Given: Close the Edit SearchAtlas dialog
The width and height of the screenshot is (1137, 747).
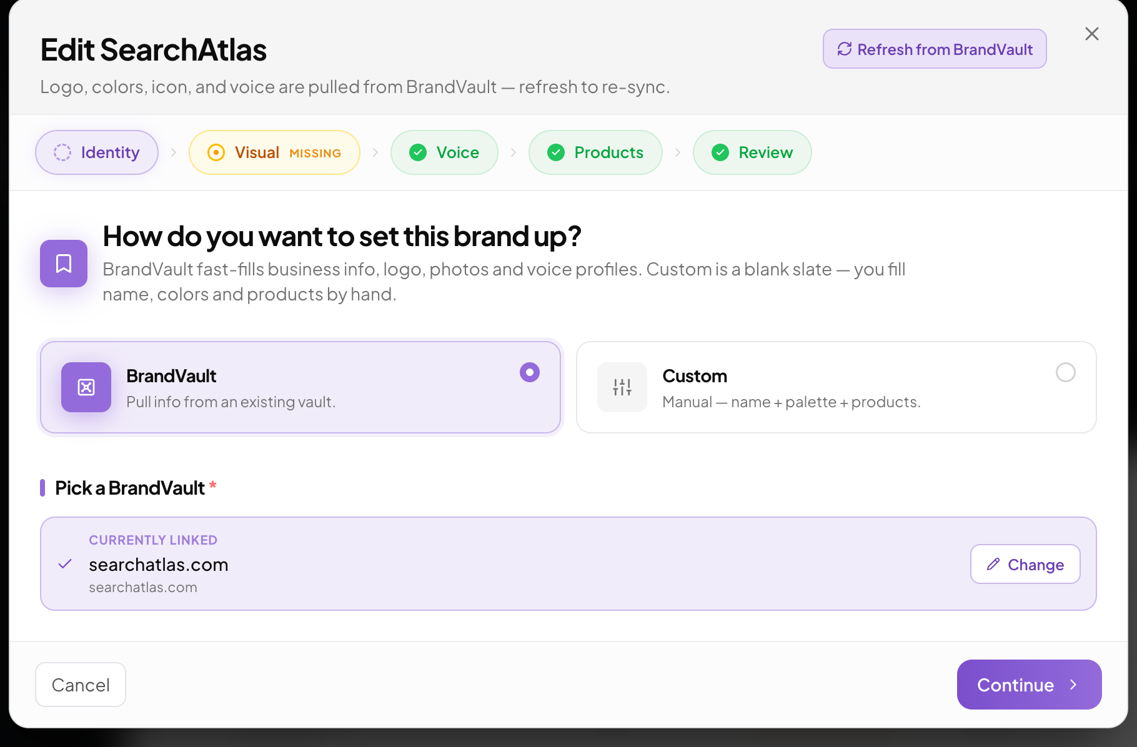Looking at the screenshot, I should [1092, 34].
